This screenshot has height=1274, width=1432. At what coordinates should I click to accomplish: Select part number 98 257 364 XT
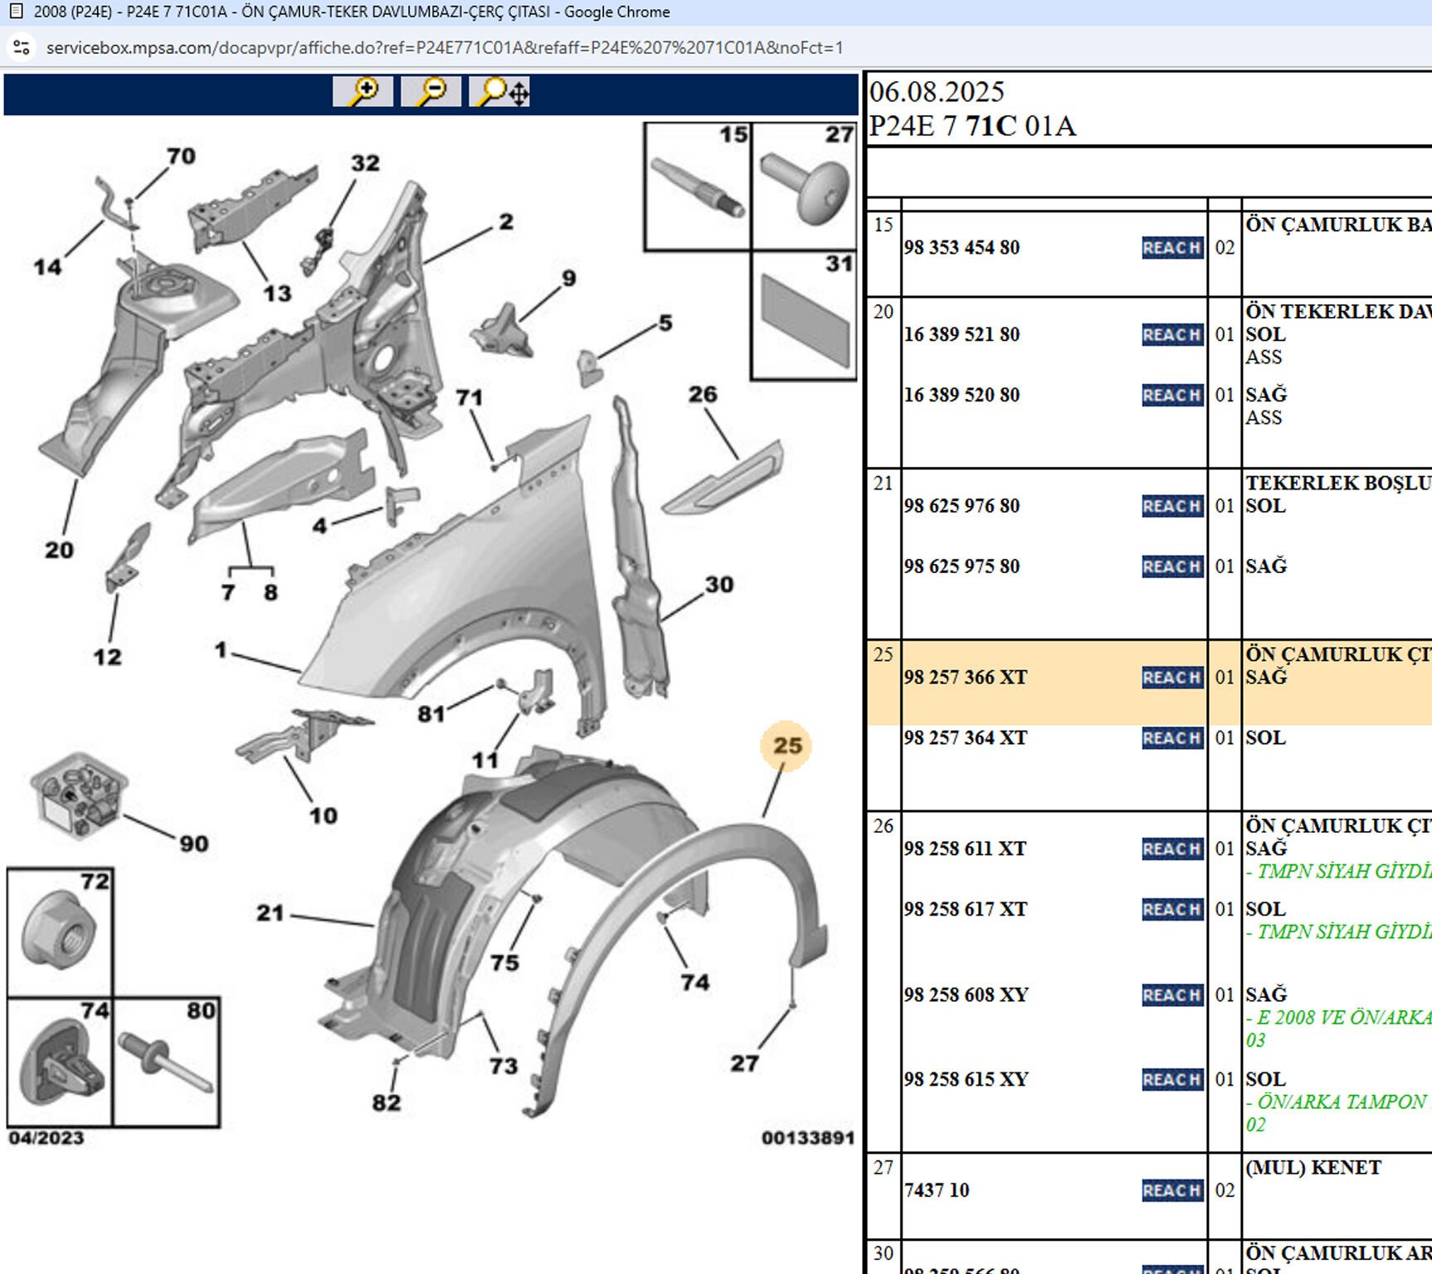(x=966, y=738)
